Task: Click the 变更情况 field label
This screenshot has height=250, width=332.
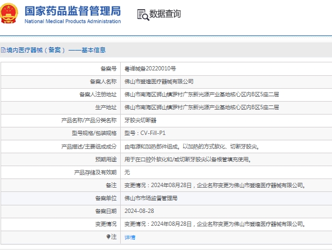Action: [x=106, y=224]
